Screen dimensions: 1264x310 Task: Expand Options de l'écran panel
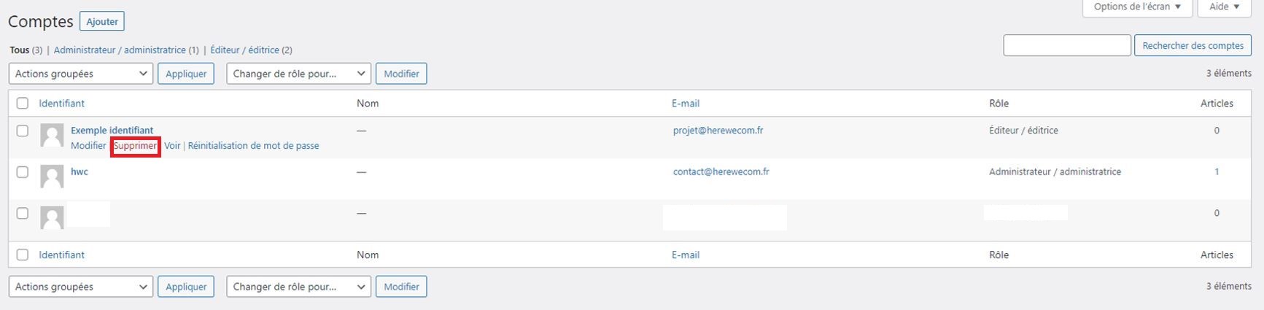pyautogui.click(x=1137, y=7)
